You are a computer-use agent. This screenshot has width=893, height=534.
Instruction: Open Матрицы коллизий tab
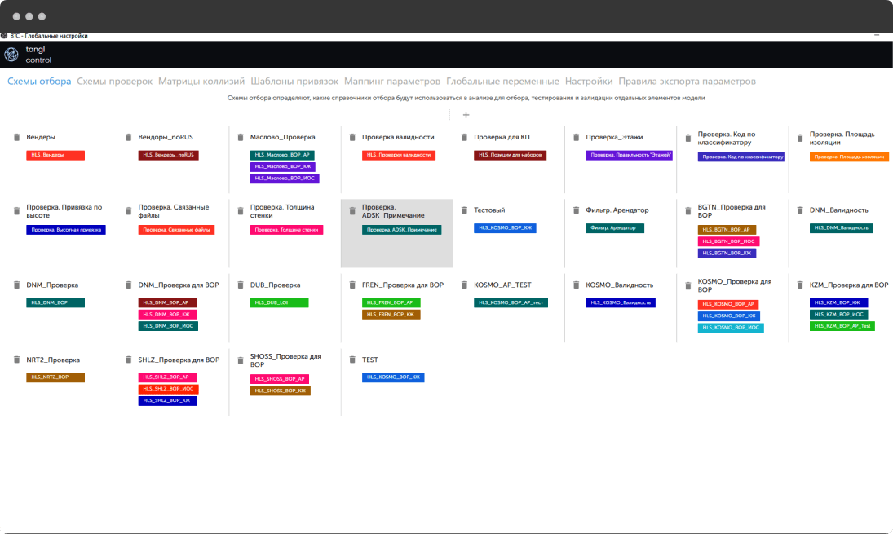pyautogui.click(x=201, y=82)
